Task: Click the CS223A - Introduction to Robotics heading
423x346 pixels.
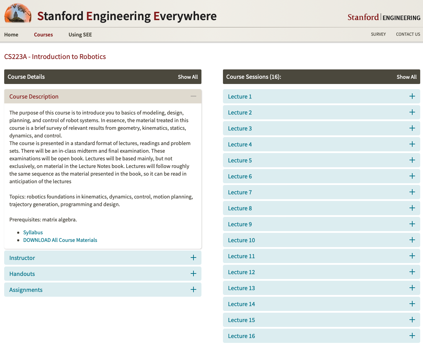Action: click(x=55, y=57)
